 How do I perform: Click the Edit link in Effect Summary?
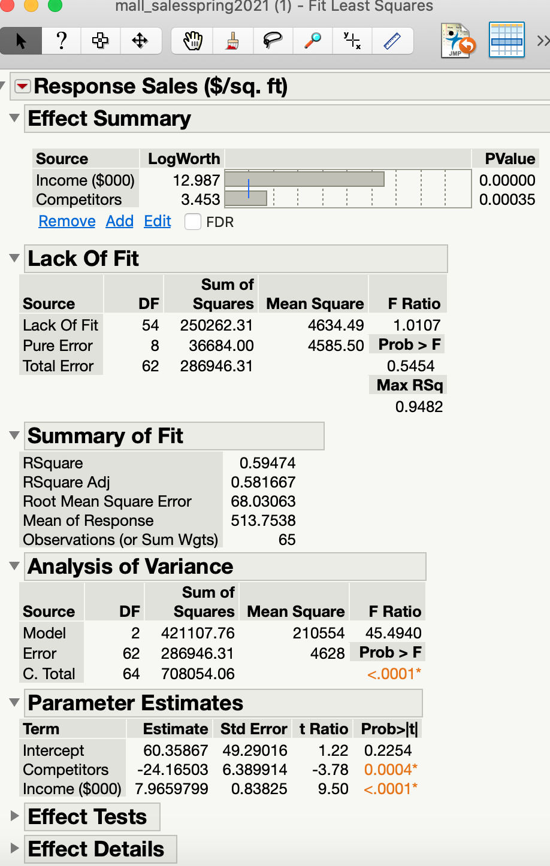click(x=157, y=221)
